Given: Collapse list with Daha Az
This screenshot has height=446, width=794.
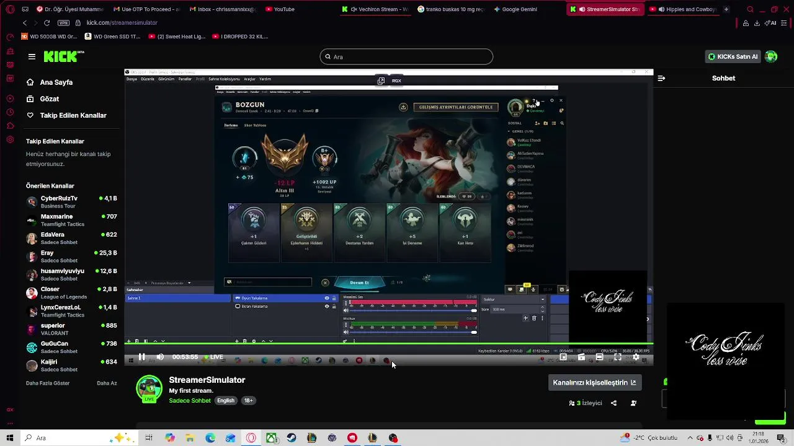Looking at the screenshot, I should [x=107, y=383].
